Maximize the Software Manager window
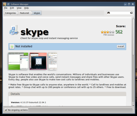Image resolution: width=137 pixels, height=116 pixels. [129, 4]
